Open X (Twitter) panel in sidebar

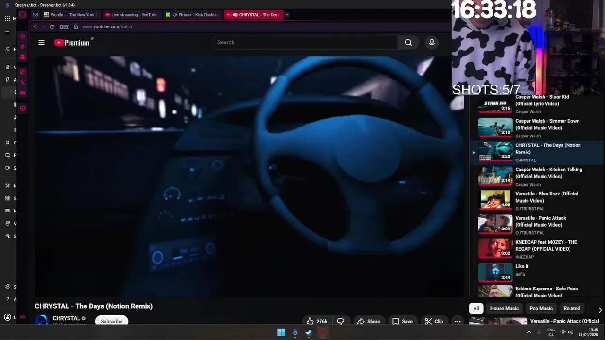tap(22, 83)
